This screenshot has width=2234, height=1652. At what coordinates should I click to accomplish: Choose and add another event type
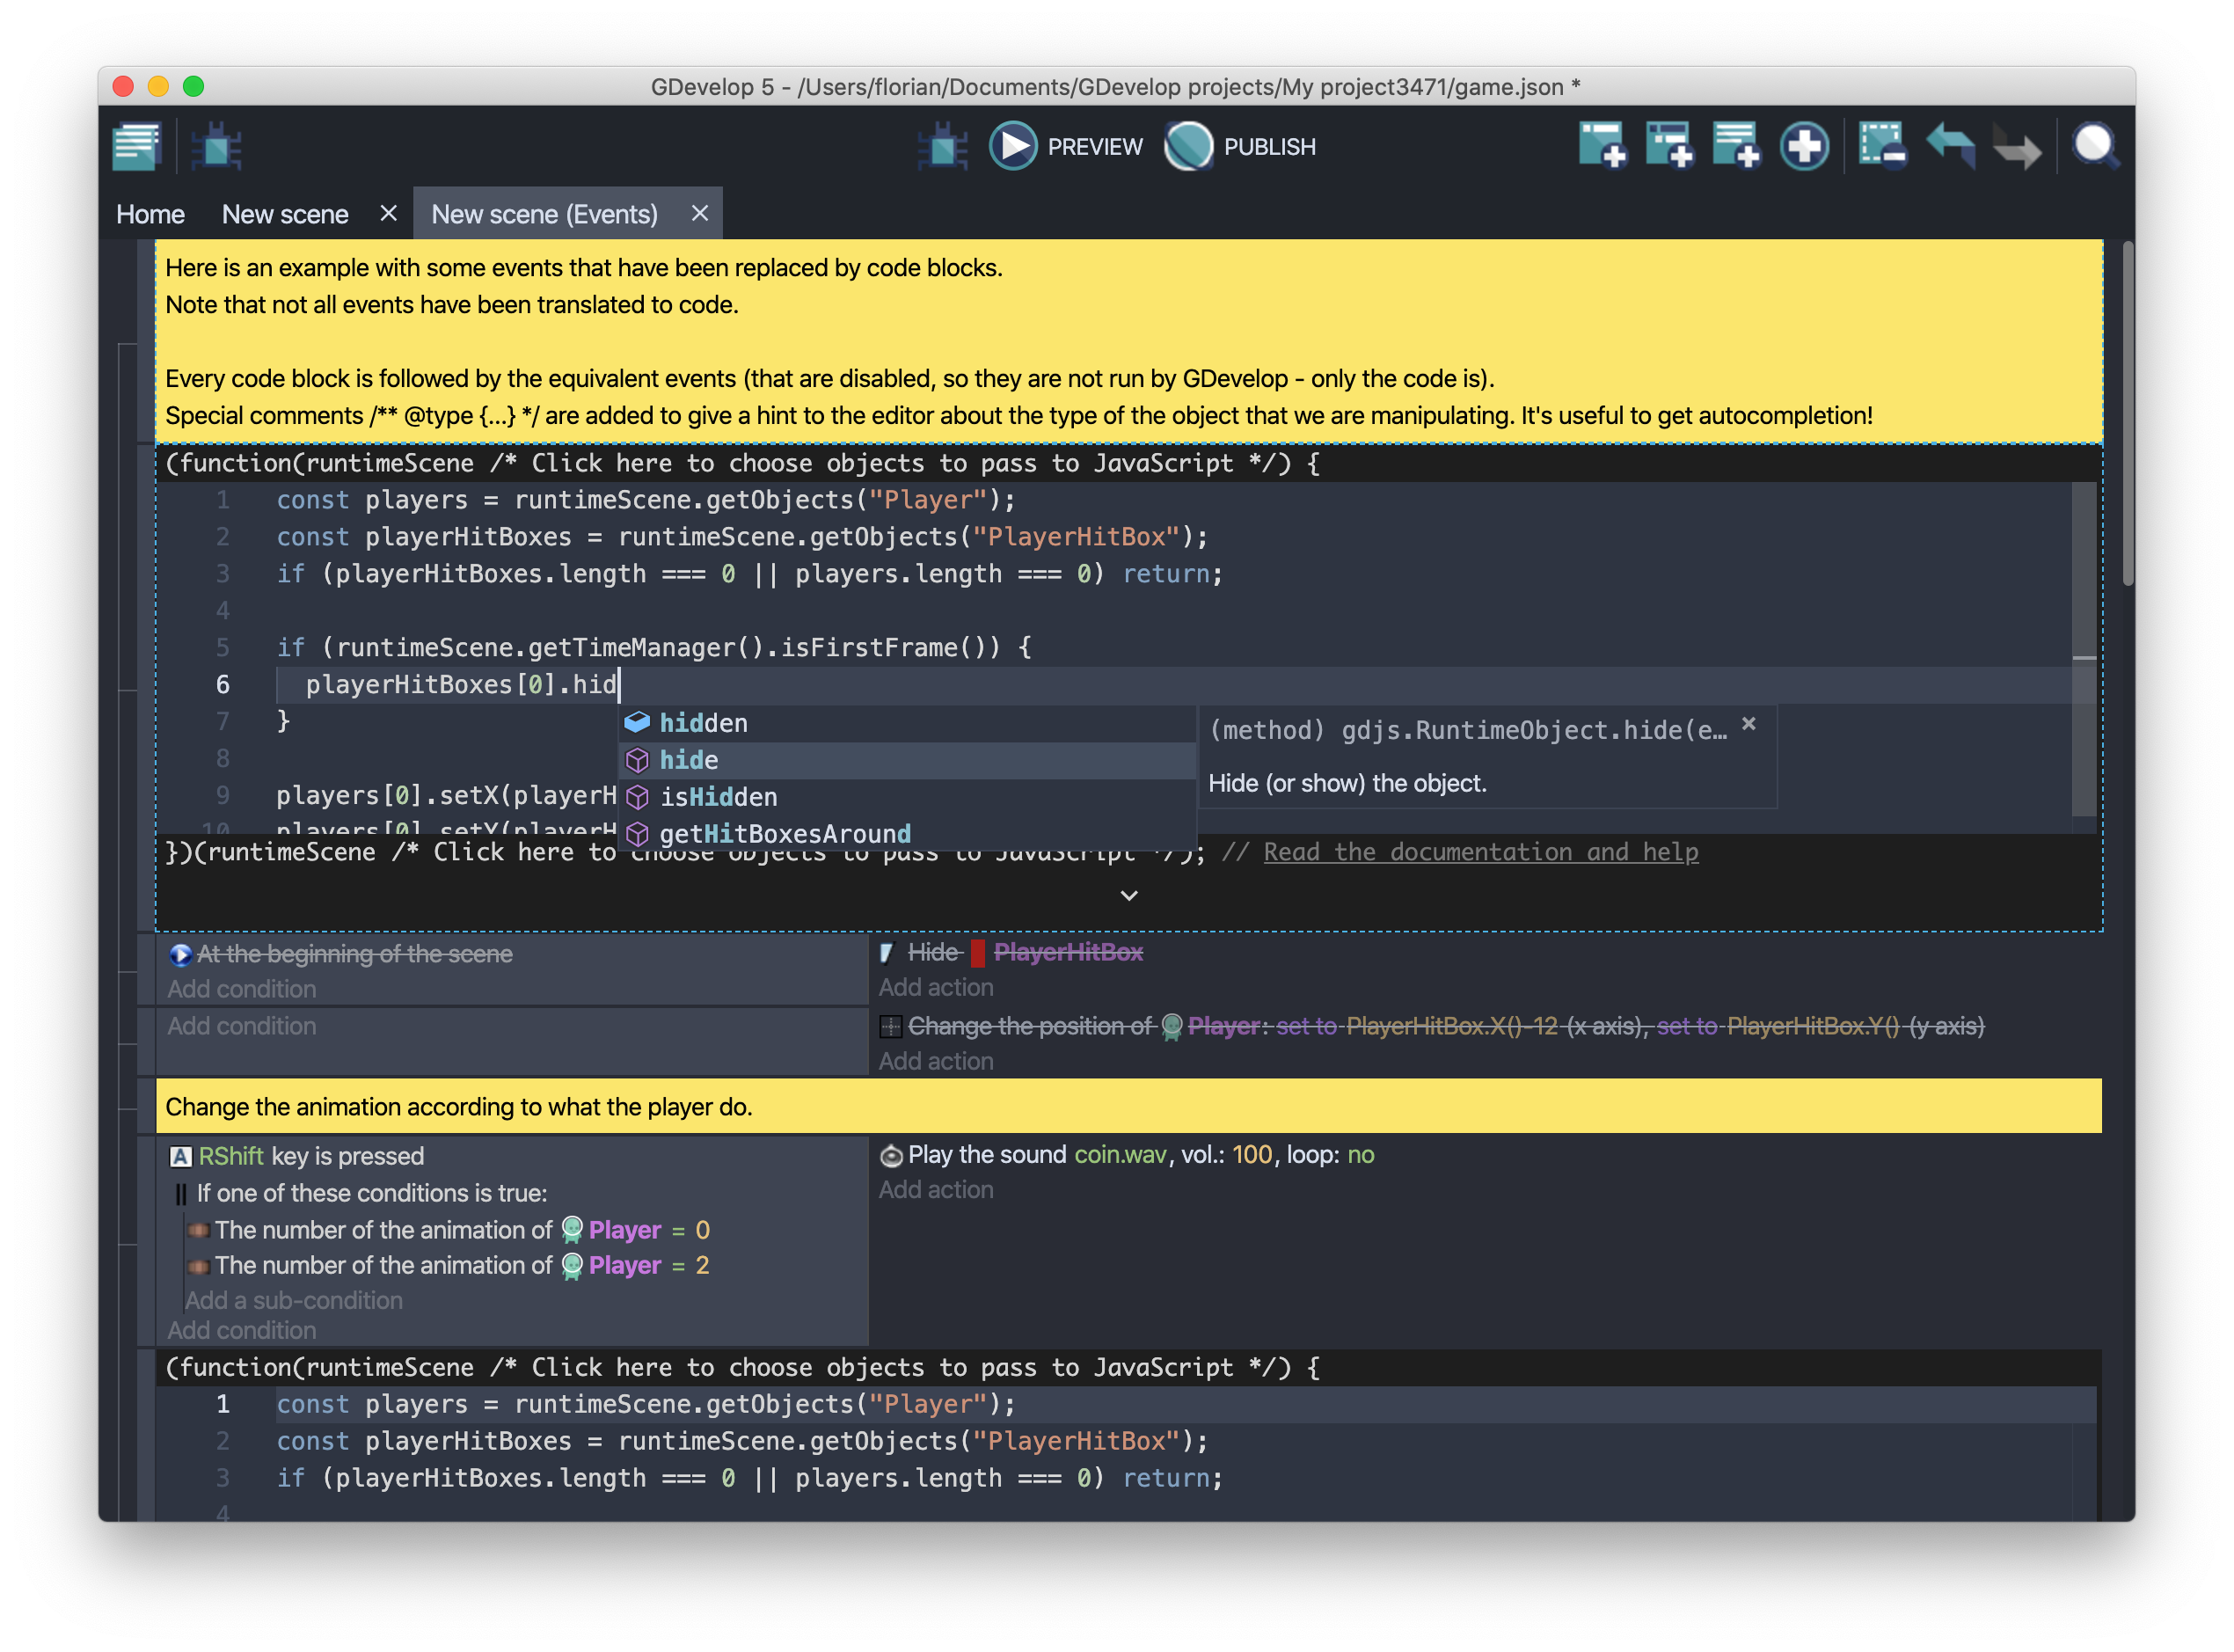(1804, 147)
